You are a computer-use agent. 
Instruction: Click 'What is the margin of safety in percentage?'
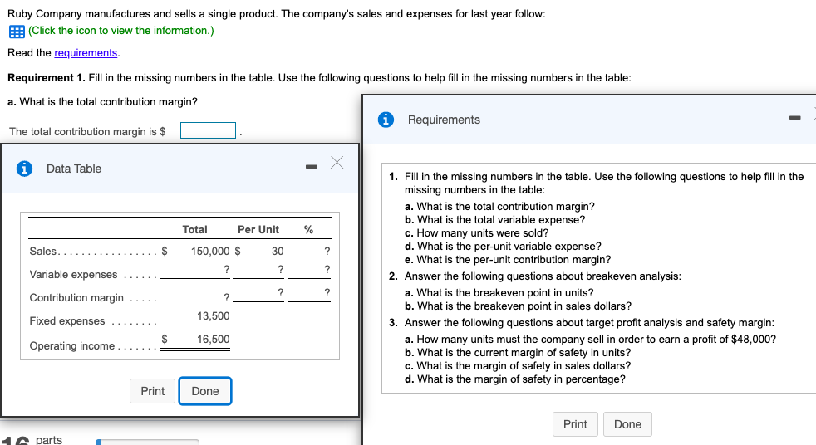click(515, 379)
